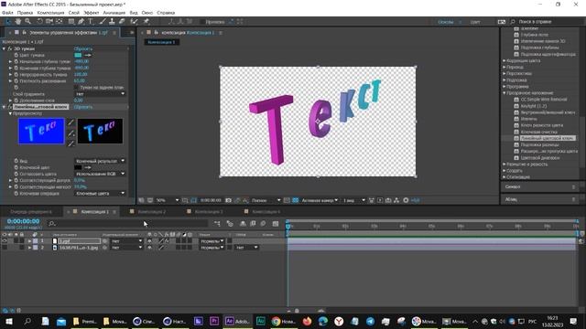Show layer 2 with the eye toggle
This screenshot has height=329, width=586.
click(x=5, y=248)
